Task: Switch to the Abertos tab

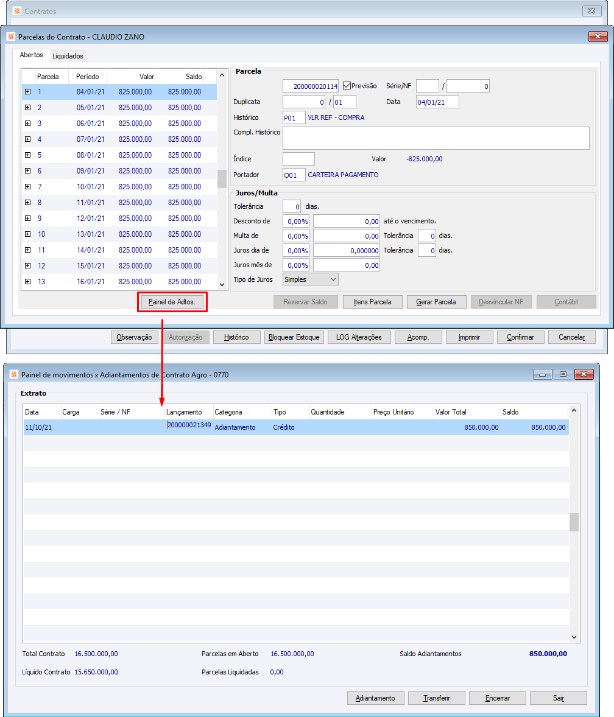Action: pyautogui.click(x=32, y=55)
